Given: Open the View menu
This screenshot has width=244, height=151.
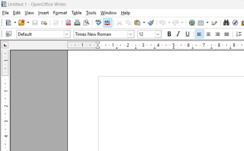Looking at the screenshot, I should [x=29, y=13].
